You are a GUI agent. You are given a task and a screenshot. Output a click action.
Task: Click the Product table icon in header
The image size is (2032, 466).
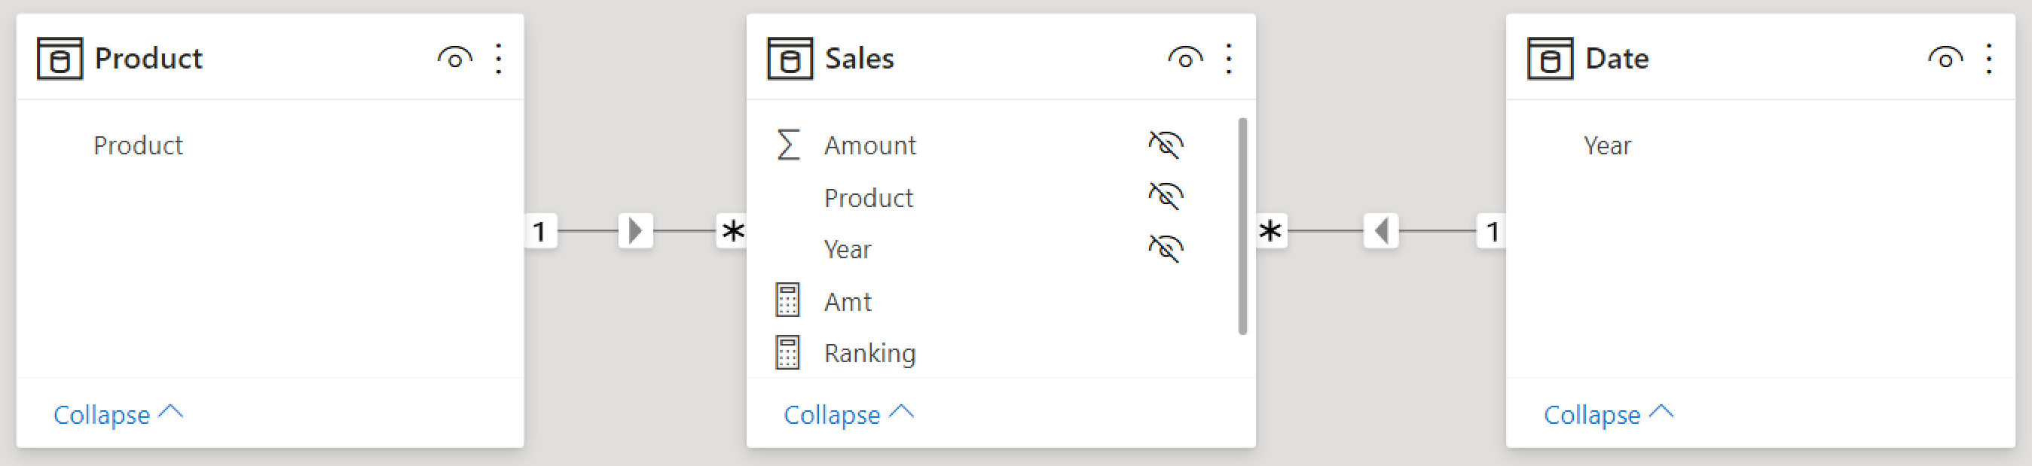coord(60,59)
